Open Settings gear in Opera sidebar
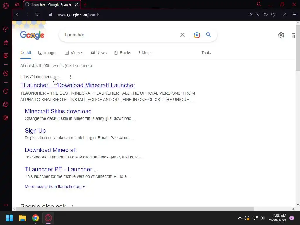This screenshot has width=300, height=225. click(6, 118)
